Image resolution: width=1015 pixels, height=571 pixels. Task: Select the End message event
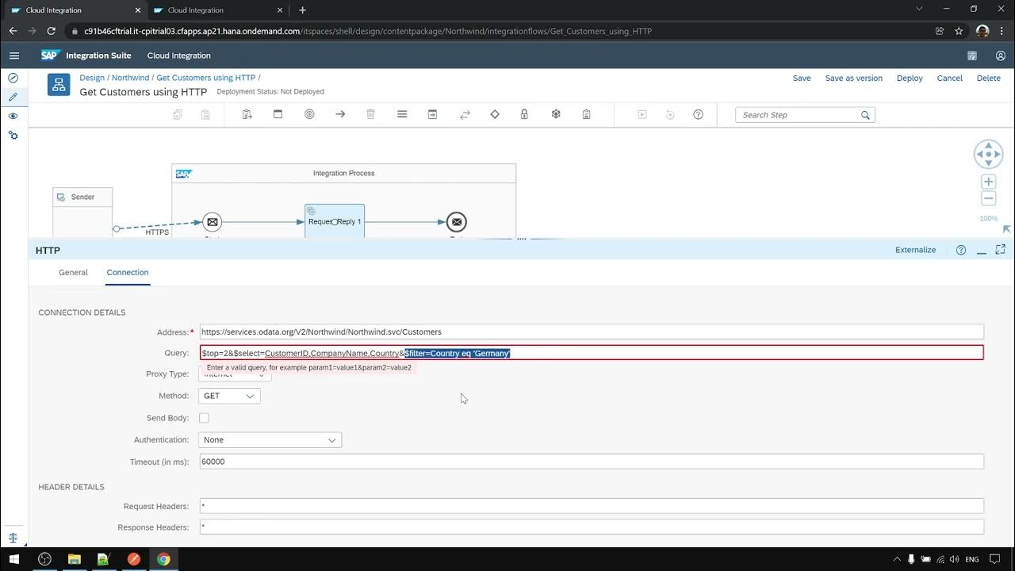(456, 222)
